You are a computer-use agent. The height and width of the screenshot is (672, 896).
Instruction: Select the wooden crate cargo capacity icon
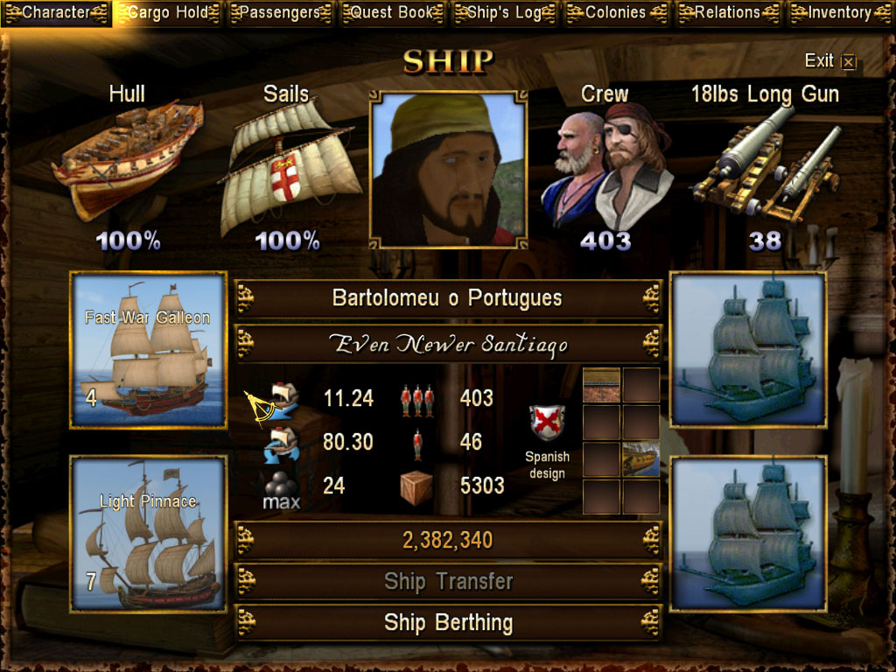tap(416, 487)
